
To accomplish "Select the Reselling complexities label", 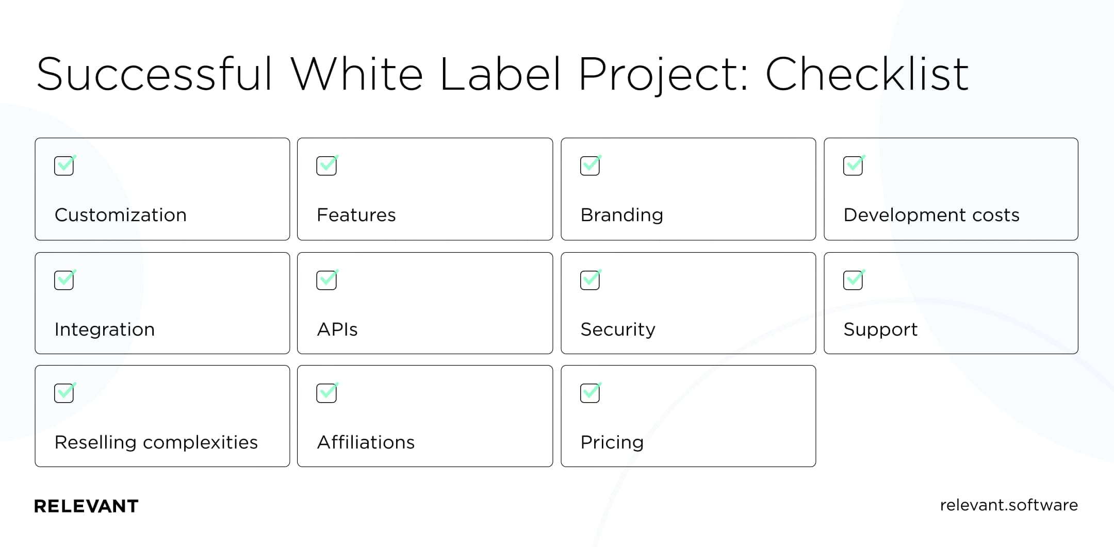I will click(156, 443).
